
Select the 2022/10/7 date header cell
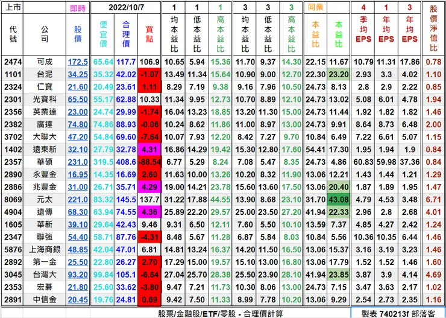coord(126,8)
